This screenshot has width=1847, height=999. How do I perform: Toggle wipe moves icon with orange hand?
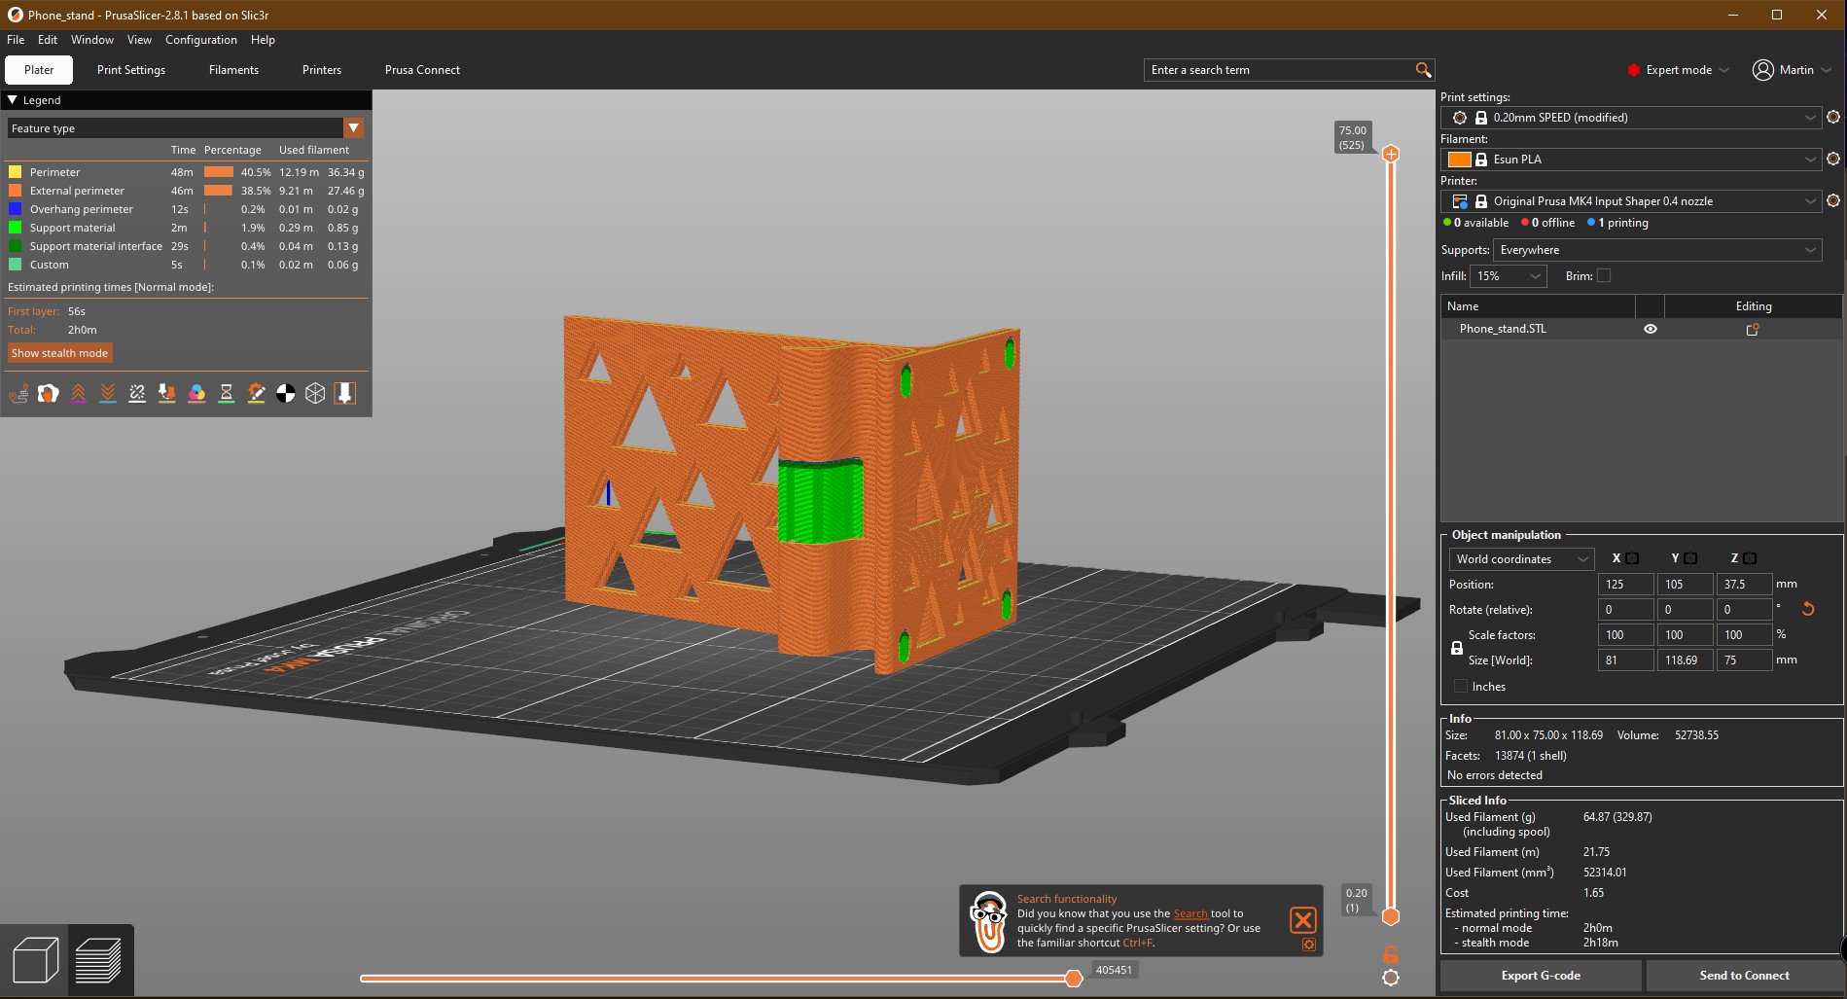[x=48, y=393]
